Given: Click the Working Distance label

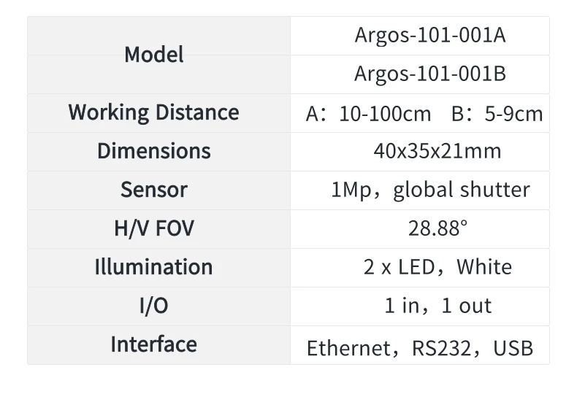Looking at the screenshot, I should 154,112.
